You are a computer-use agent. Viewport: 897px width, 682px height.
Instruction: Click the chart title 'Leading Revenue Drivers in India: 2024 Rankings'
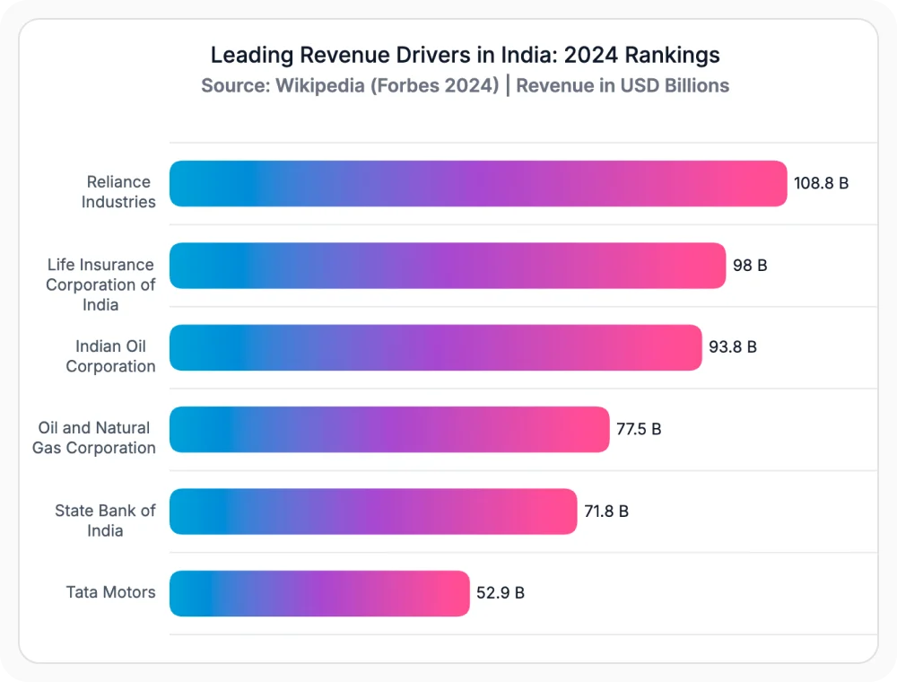465,56
